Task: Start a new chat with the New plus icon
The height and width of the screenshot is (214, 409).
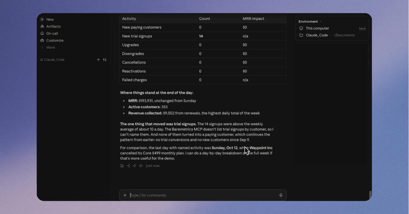Action: pyautogui.click(x=42, y=19)
